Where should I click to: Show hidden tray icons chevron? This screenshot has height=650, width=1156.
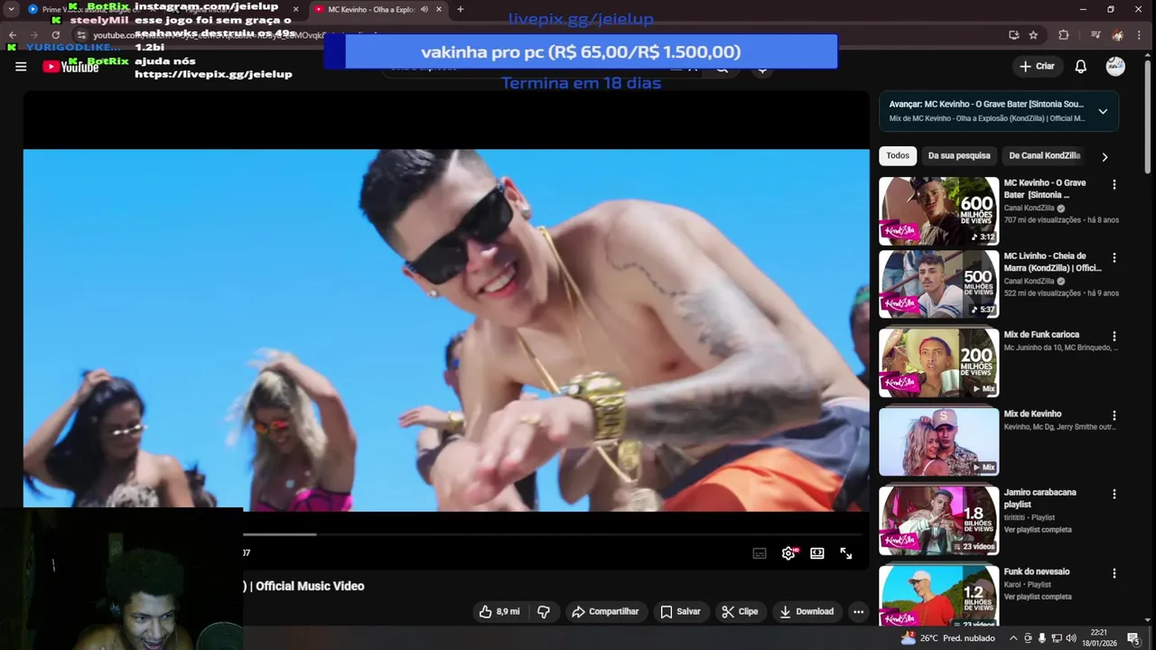(1013, 638)
